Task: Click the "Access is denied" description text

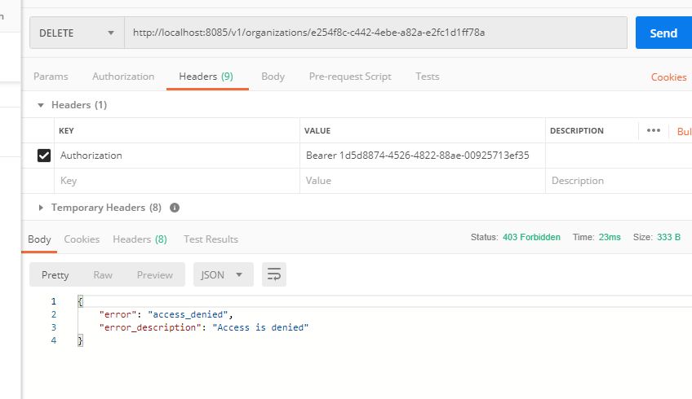Action: pyautogui.click(x=260, y=327)
